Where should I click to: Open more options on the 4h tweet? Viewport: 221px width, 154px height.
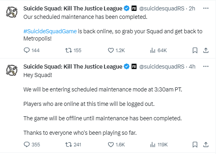click(206, 67)
